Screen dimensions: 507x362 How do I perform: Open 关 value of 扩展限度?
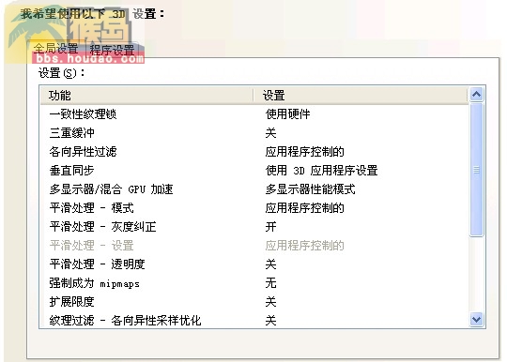pyautogui.click(x=271, y=302)
